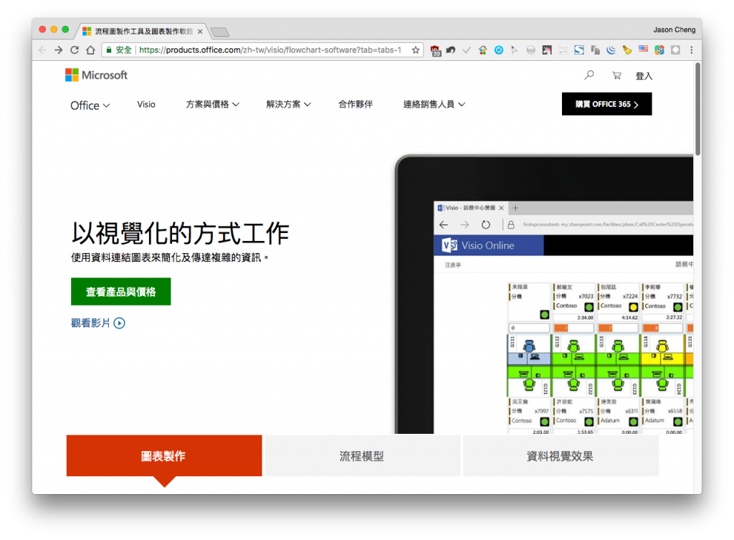The width and height of the screenshot is (734, 540).
Task: Select the 圖表製作 tab
Action: (x=164, y=455)
